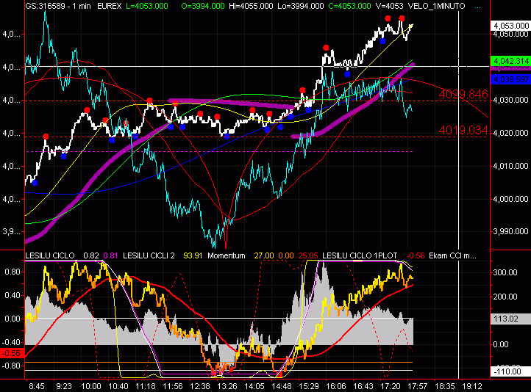Click the V=4053 volume value
The height and width of the screenshot is (392, 531).
pos(390,6)
